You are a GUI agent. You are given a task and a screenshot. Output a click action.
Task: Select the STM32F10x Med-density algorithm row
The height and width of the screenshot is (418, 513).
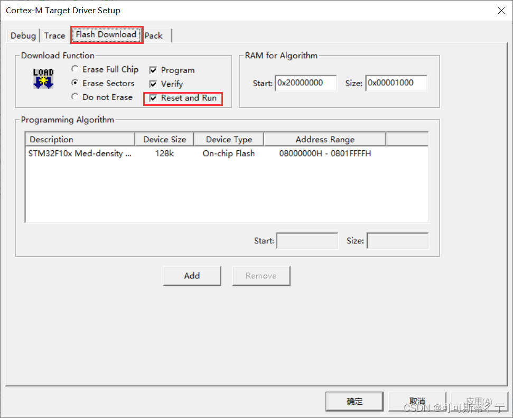[227, 153]
